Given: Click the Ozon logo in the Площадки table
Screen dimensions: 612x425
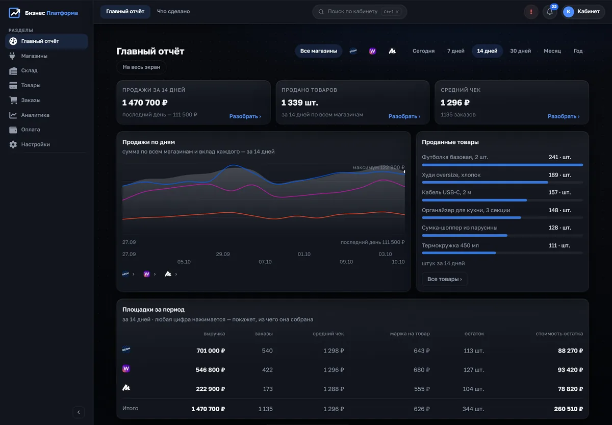Looking at the screenshot, I should click(x=126, y=349).
